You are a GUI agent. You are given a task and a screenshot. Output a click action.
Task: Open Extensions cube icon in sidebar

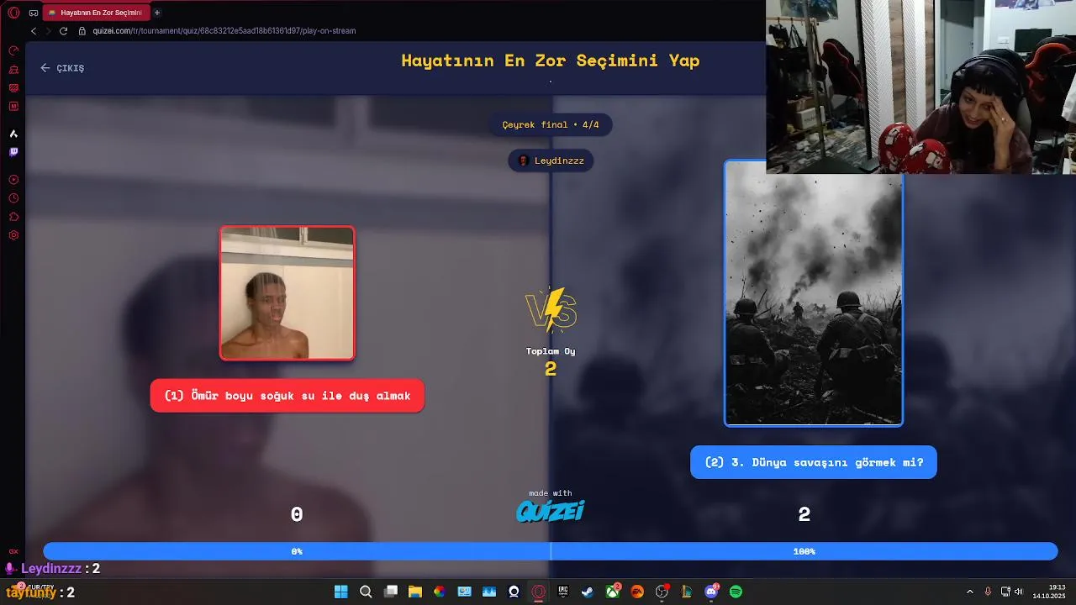point(13,217)
